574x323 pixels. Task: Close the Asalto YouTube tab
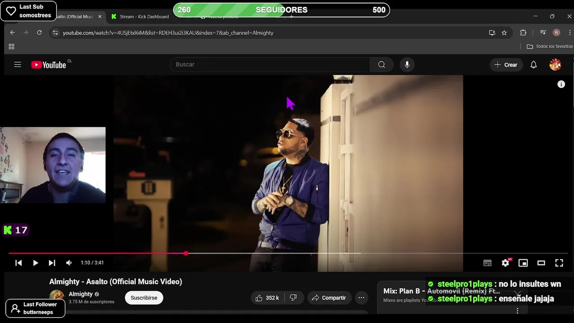100,17
